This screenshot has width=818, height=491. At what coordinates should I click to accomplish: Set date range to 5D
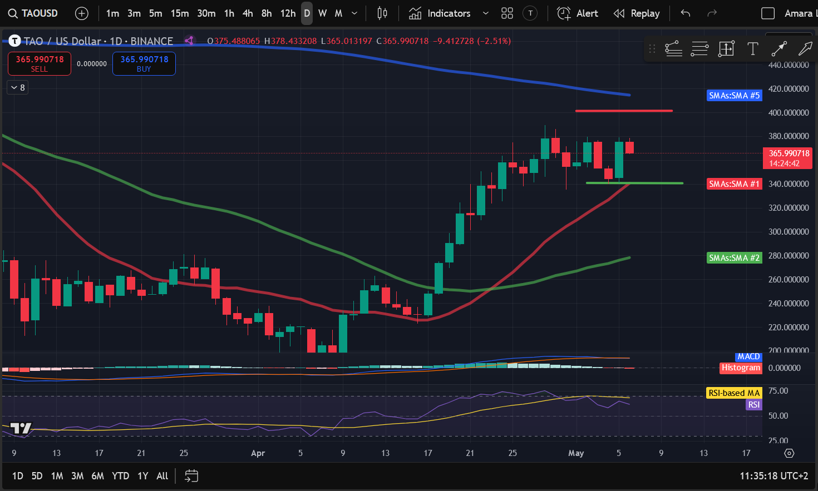click(37, 476)
